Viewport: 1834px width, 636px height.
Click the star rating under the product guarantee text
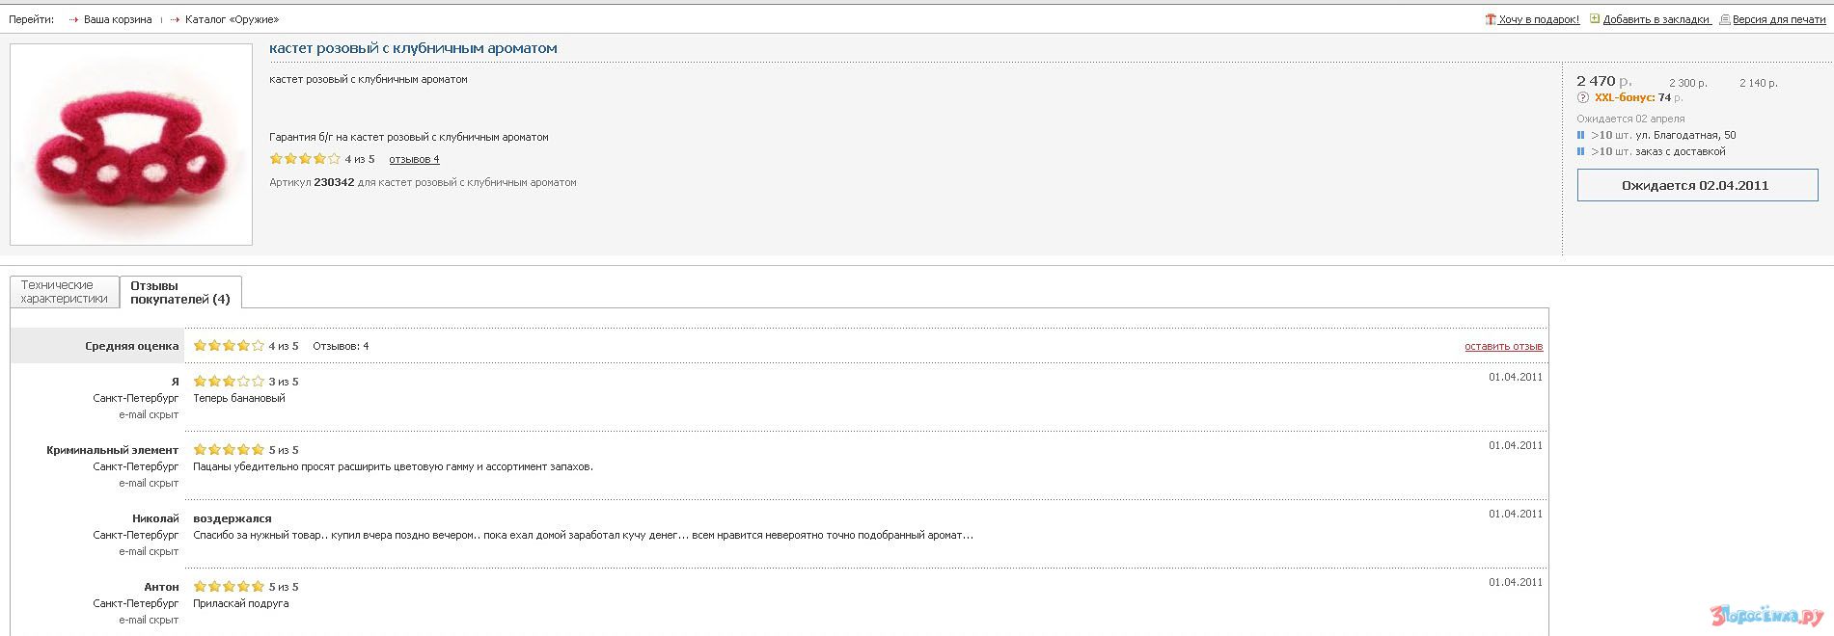click(x=305, y=159)
